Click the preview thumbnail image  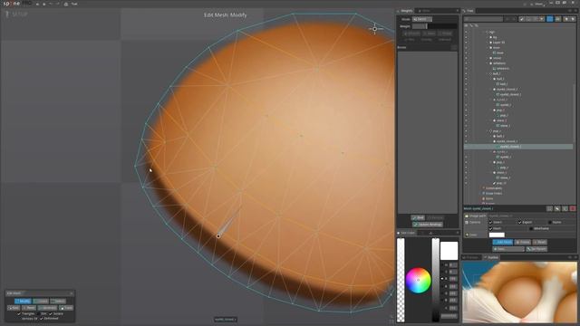(x=519, y=292)
